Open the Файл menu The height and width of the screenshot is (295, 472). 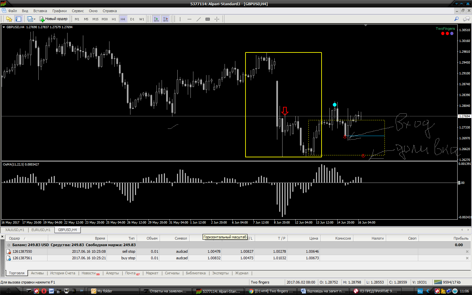[x=12, y=11]
